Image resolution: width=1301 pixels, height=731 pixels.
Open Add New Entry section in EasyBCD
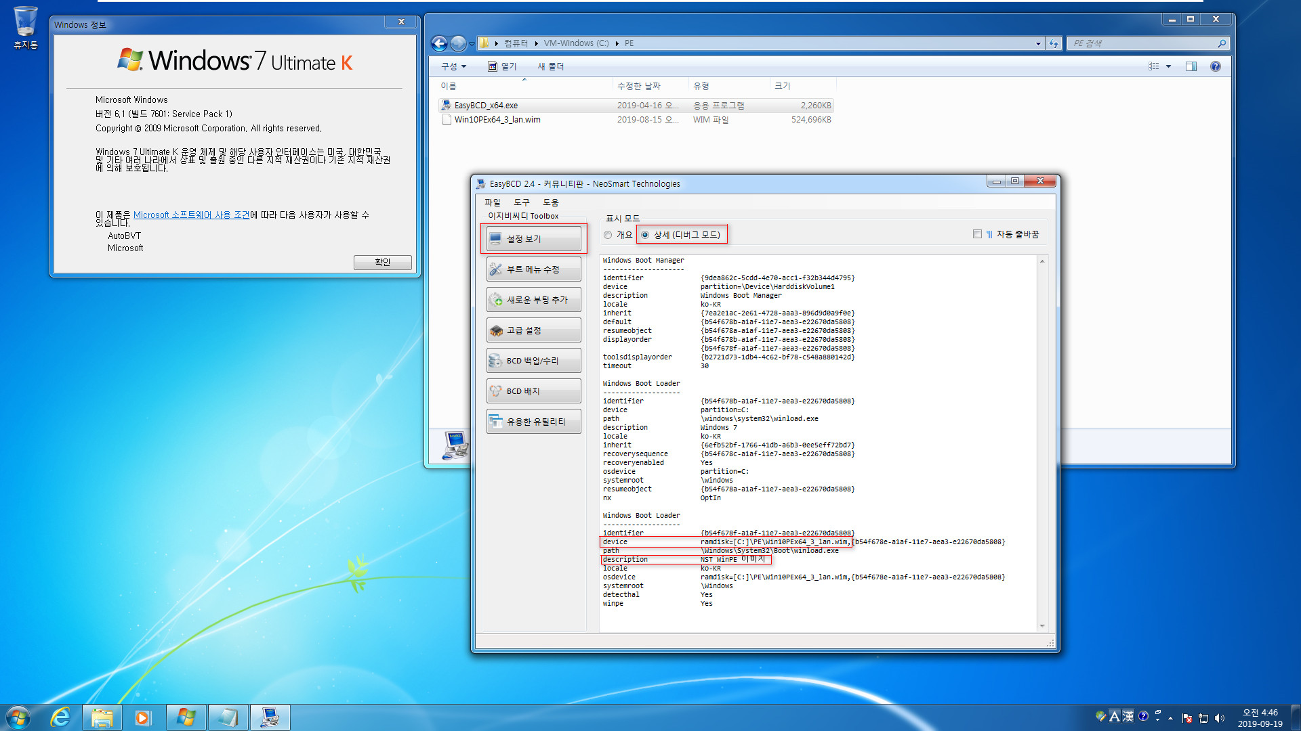coord(533,300)
